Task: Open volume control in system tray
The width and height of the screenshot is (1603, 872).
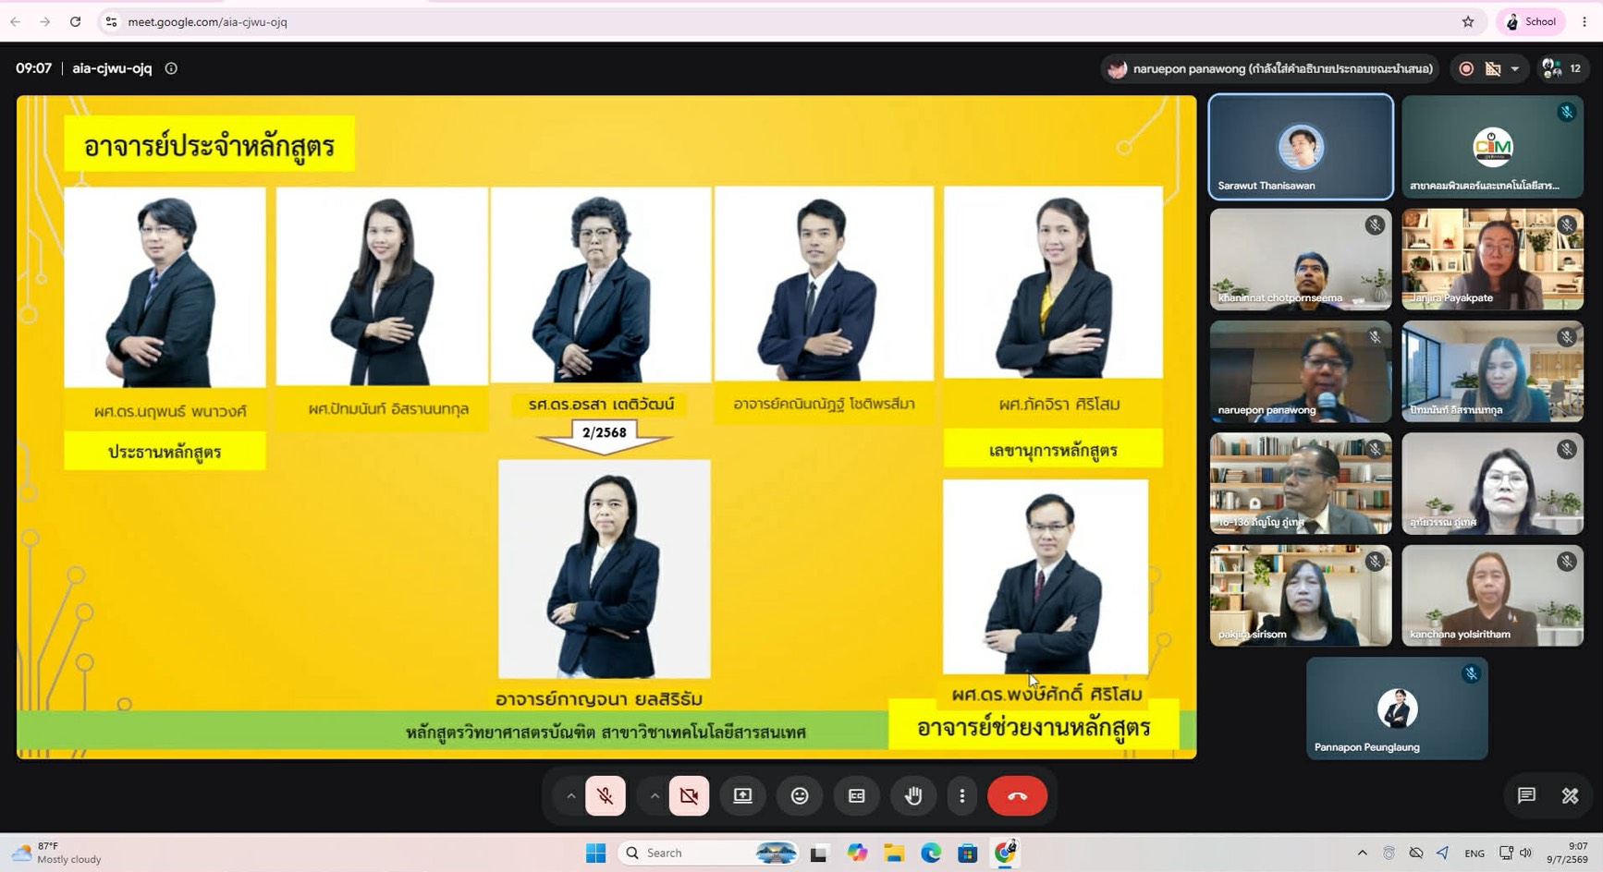Action: [1526, 853]
